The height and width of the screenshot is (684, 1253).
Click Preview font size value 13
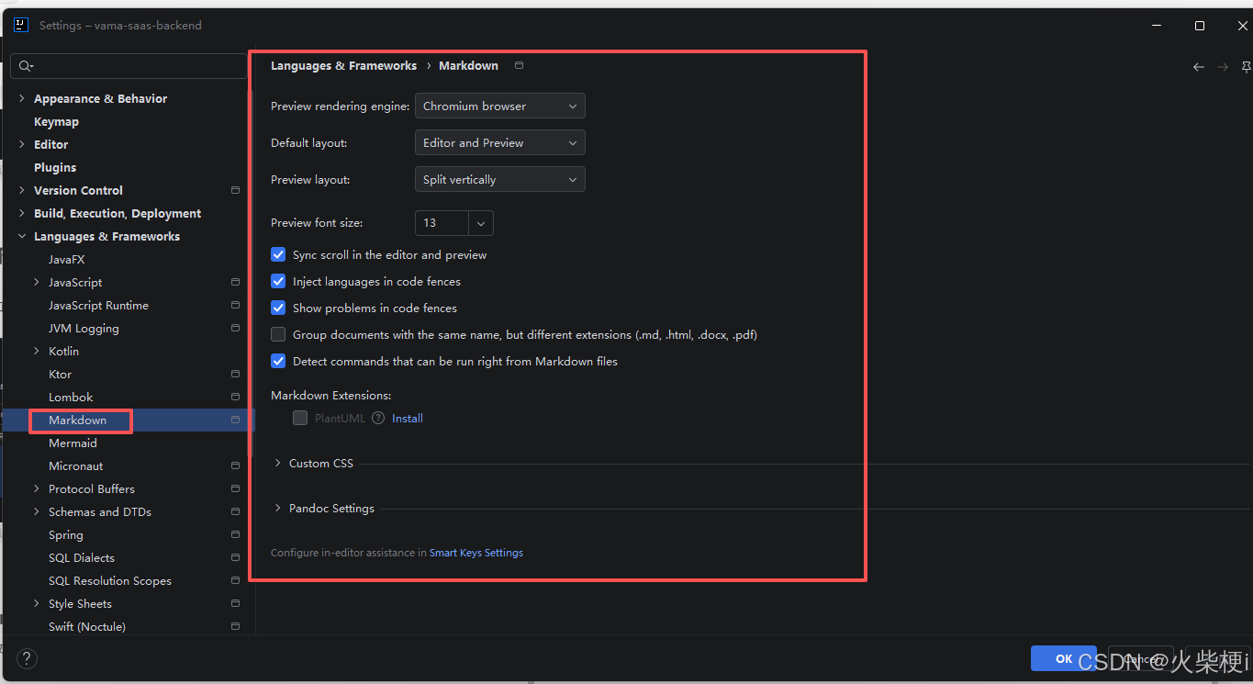click(442, 223)
